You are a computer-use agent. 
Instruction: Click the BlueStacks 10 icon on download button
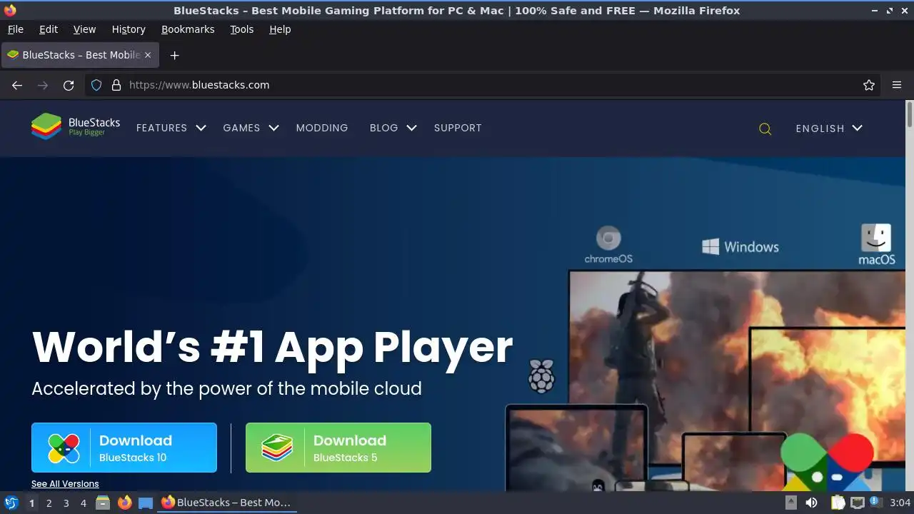tap(64, 448)
